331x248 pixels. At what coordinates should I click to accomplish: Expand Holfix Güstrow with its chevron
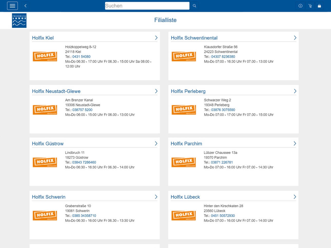tap(156, 144)
